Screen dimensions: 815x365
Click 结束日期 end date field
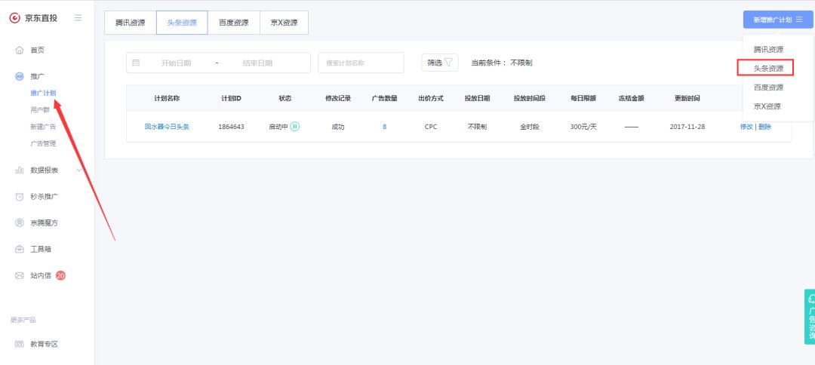257,63
